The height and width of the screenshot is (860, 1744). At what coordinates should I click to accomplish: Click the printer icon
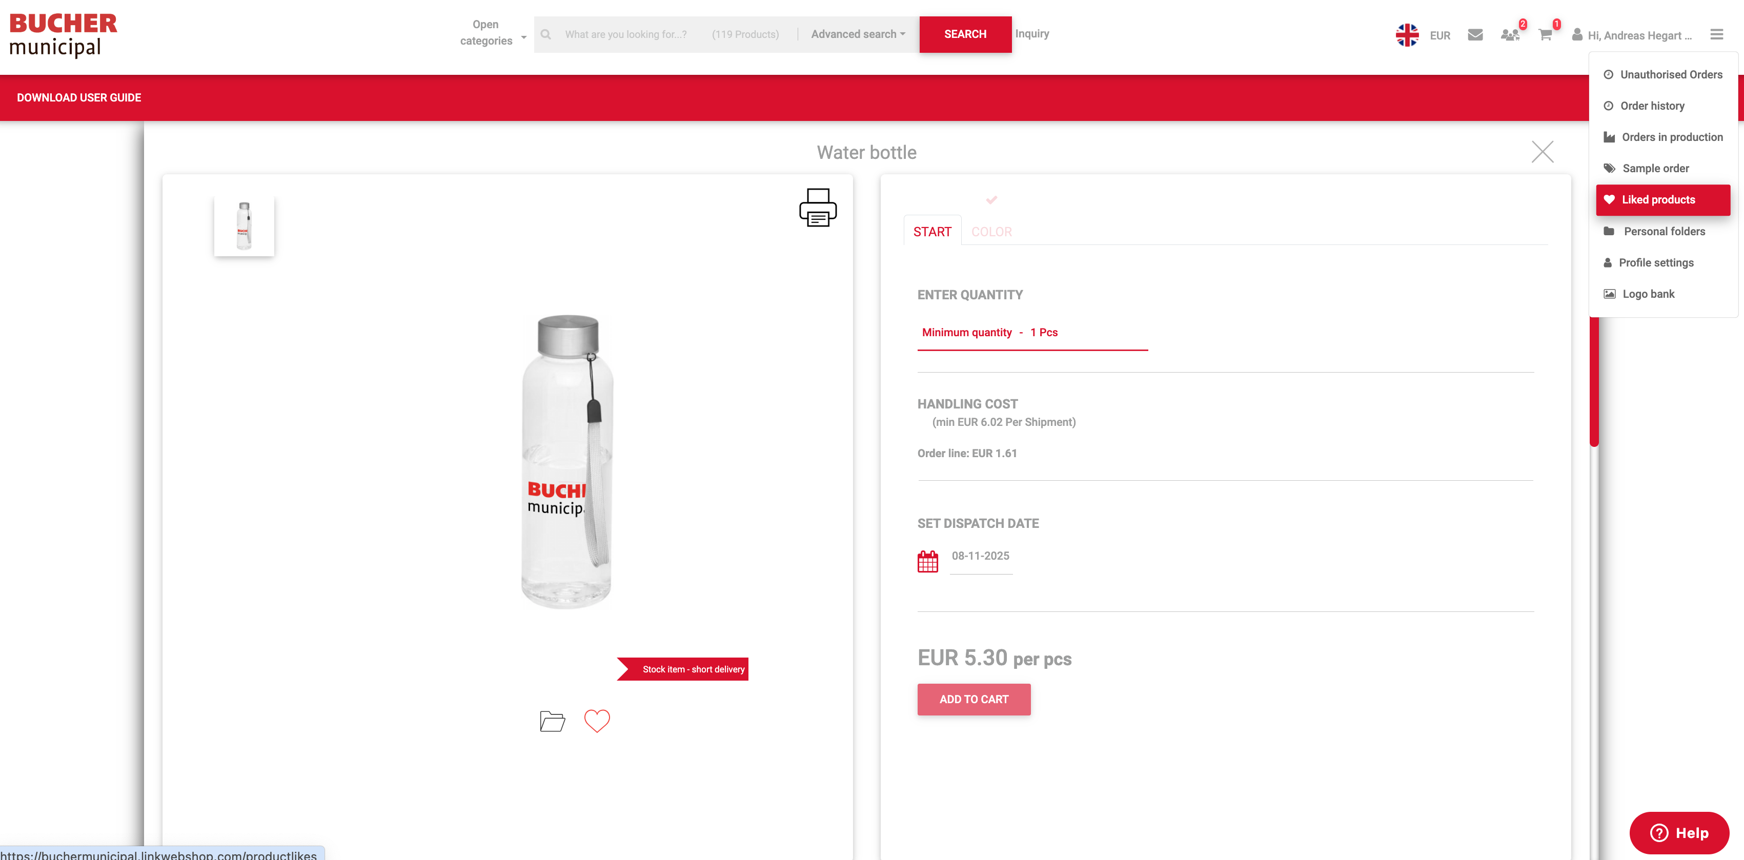point(817,208)
